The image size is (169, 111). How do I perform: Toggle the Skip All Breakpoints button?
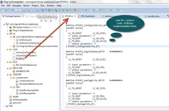(x=38, y=10)
